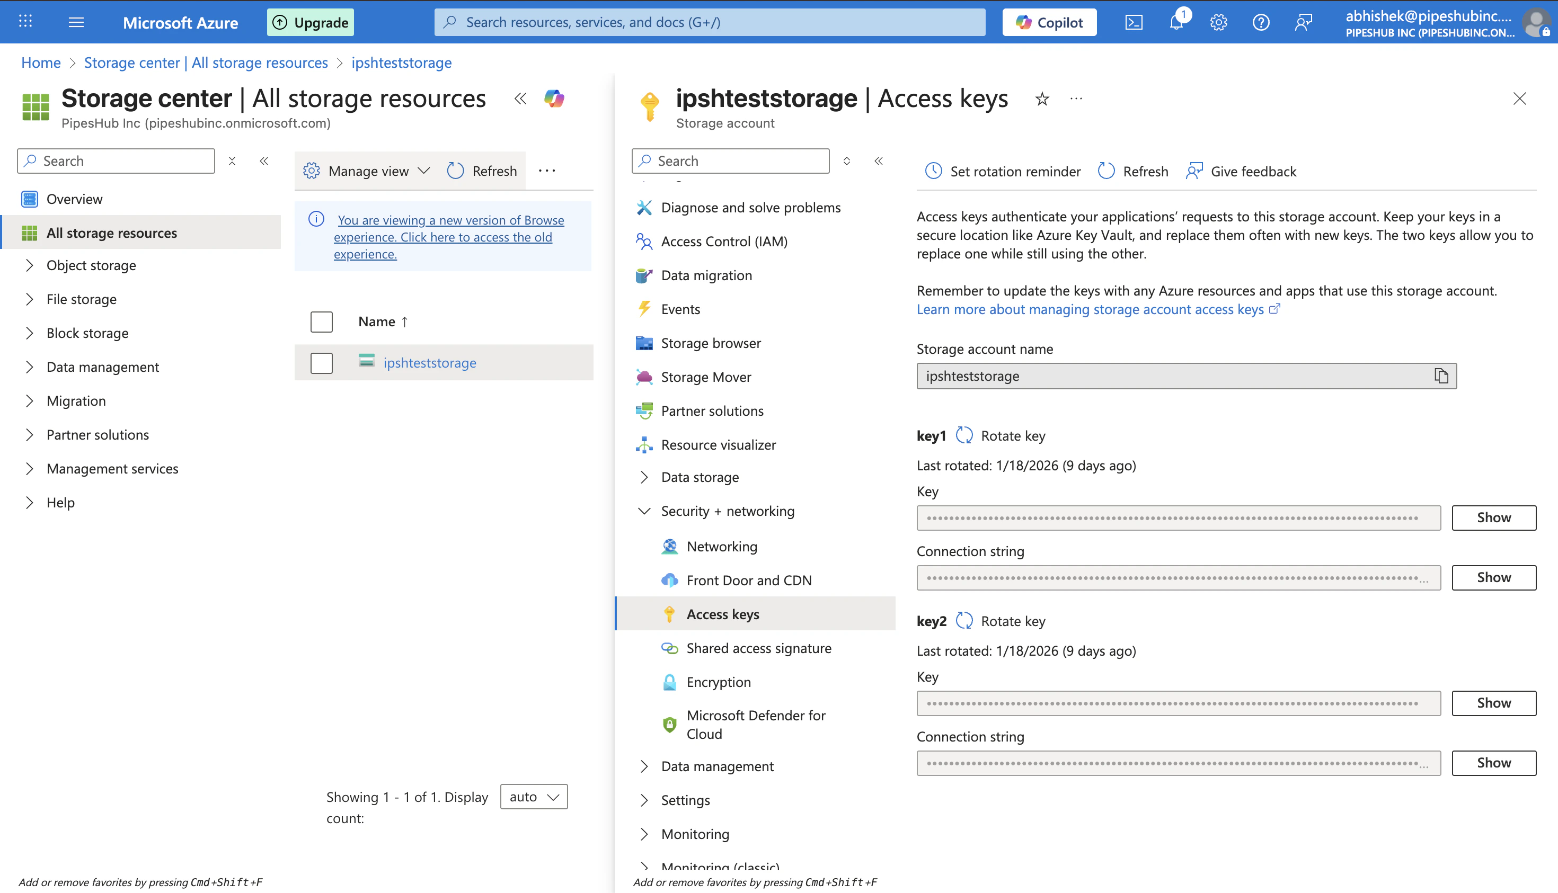
Task: Click the old Browse experience link
Action: click(x=448, y=237)
